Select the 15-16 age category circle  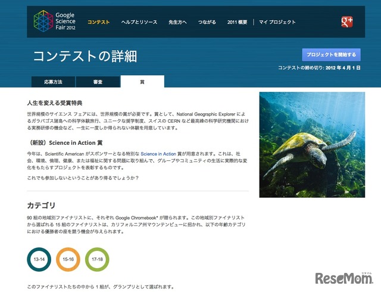(x=68, y=259)
